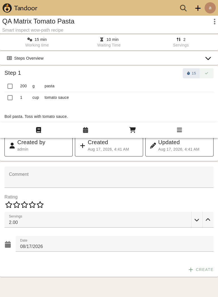218x297 pixels.
Task: Click the plus add icon in header
Action: [x=198, y=8]
